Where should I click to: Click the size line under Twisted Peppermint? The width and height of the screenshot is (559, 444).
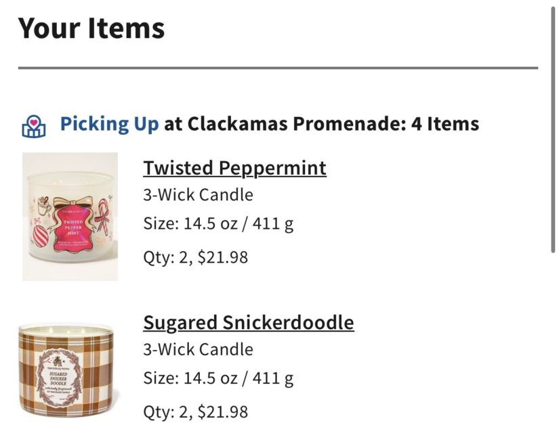coord(218,223)
